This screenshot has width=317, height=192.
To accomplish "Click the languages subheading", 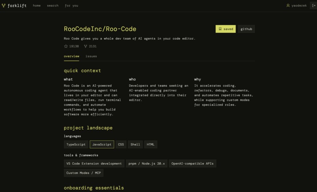I will [72, 136].
